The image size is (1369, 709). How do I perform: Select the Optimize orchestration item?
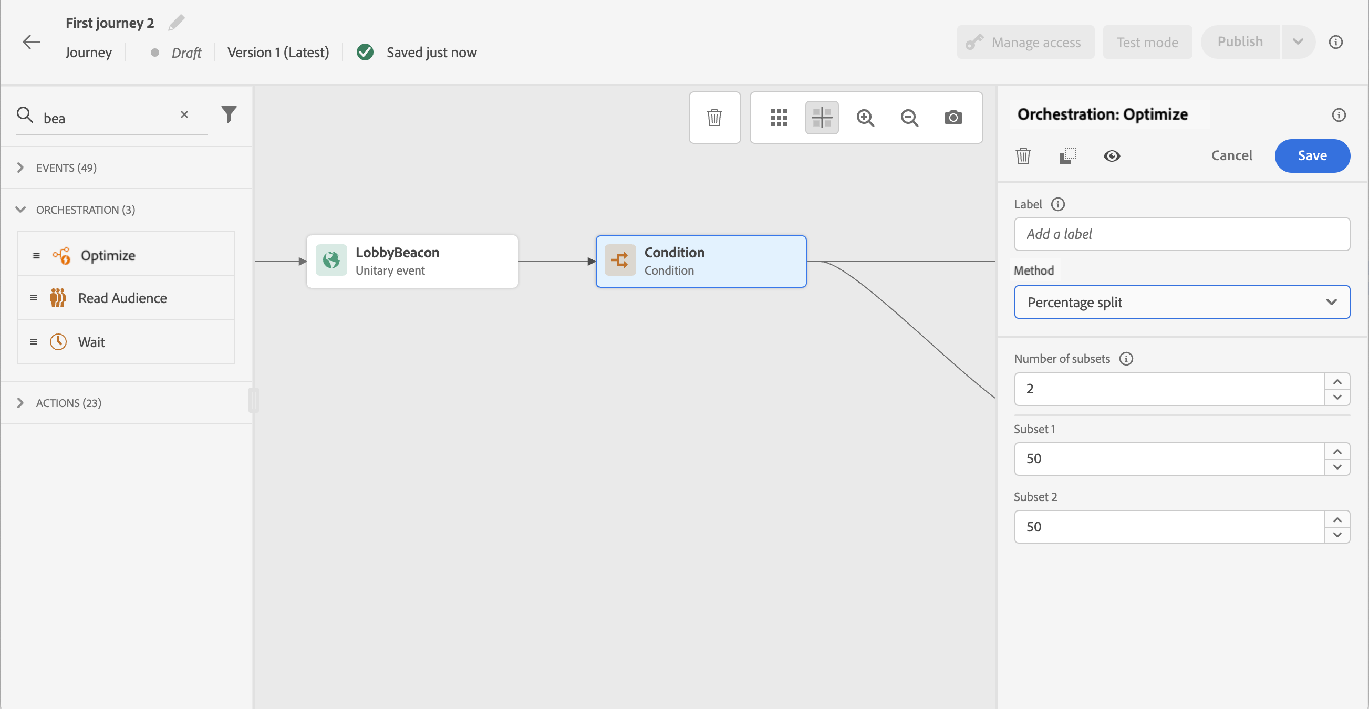coord(107,256)
